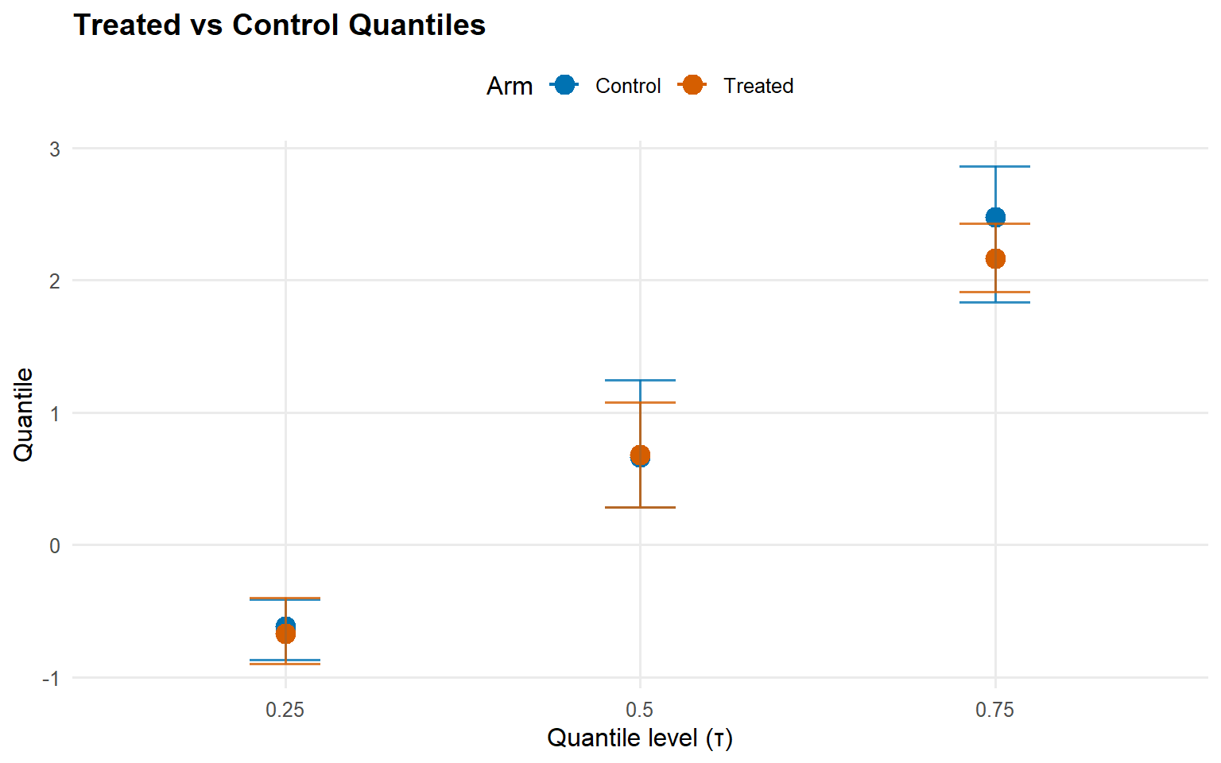Click the blue Control point at 0.75

995,216
